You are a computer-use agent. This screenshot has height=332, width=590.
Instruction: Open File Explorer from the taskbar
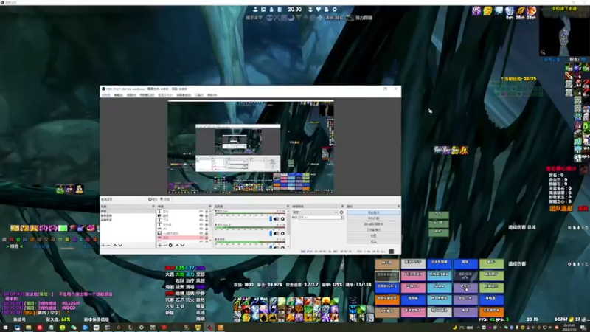tap(28, 328)
